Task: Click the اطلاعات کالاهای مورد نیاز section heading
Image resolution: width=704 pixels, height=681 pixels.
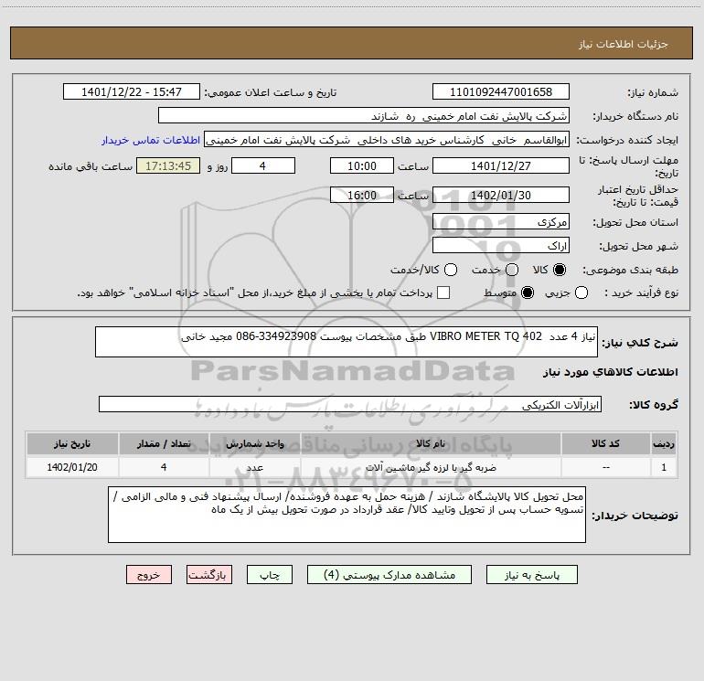Action: tap(610, 372)
